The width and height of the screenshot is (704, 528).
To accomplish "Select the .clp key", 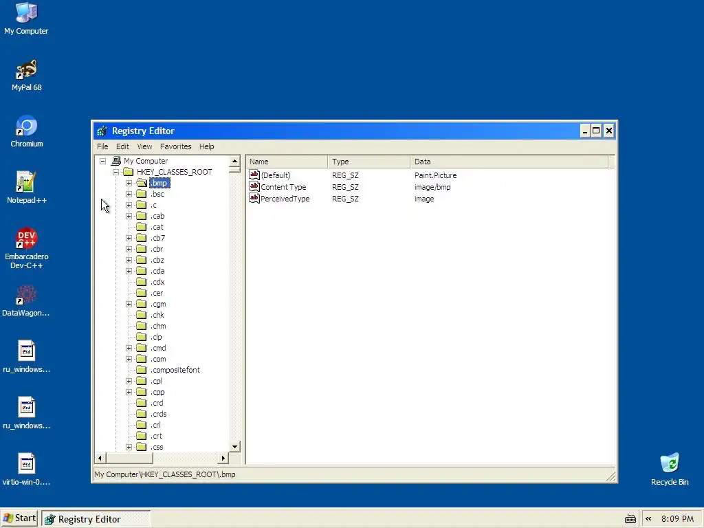I will coord(156,337).
